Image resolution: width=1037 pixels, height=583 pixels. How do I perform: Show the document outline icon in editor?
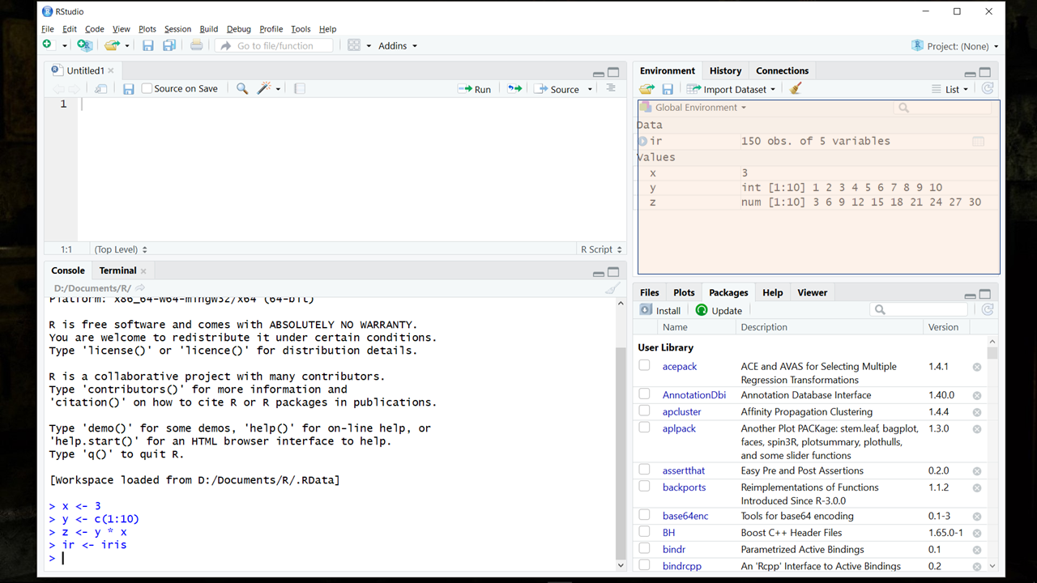click(611, 88)
